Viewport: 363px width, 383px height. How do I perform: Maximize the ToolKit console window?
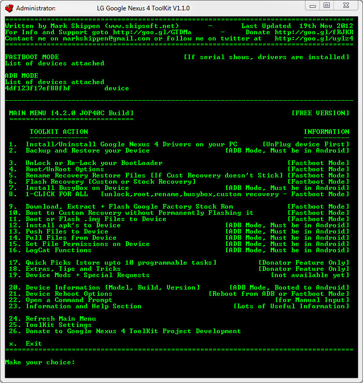[327, 6]
